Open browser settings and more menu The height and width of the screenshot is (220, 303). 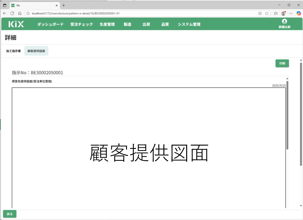point(291,13)
